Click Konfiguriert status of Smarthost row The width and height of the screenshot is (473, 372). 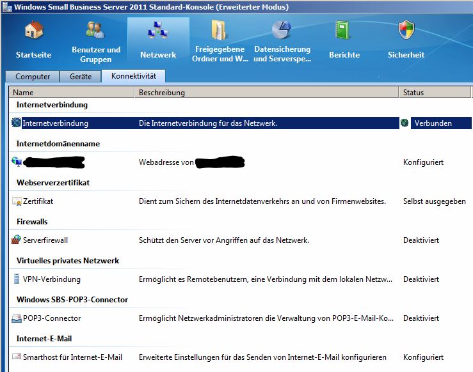423,357
